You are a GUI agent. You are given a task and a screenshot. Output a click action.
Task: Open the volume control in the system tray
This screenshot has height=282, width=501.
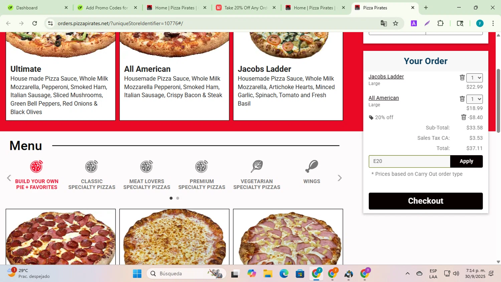456,274
